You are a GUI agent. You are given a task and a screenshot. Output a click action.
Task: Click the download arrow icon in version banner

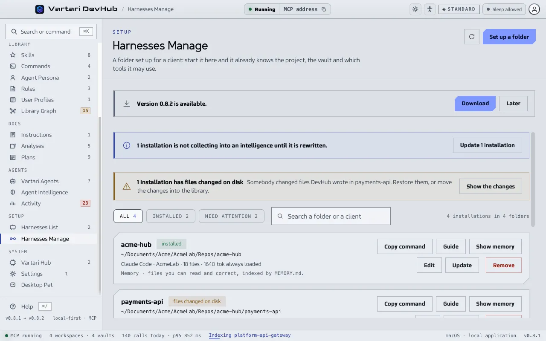[x=126, y=104]
